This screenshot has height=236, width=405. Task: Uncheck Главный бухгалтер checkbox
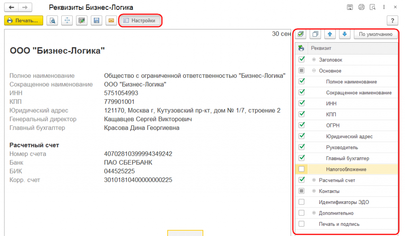[301, 158]
